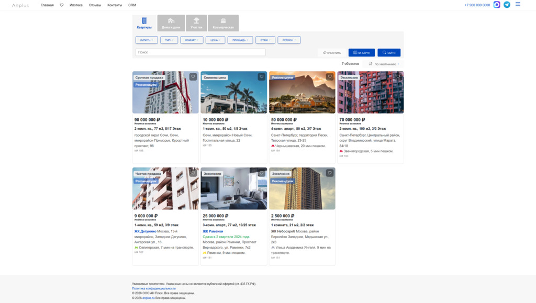This screenshot has height=303, width=536.
Task: Open the Telegram contact icon
Action: [507, 5]
